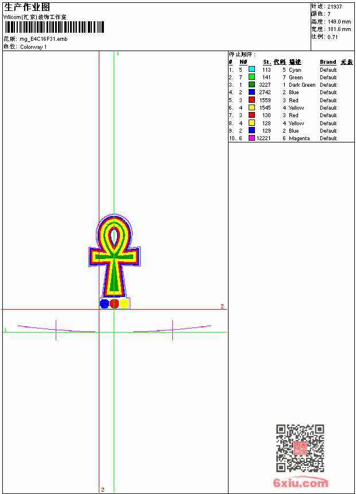Click the barcode under the Wilcom title
The height and width of the screenshot is (494, 356).
click(x=54, y=27)
